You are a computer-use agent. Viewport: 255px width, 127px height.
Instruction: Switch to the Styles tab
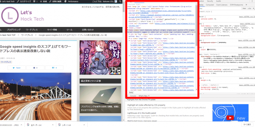(x=201, y=5)
